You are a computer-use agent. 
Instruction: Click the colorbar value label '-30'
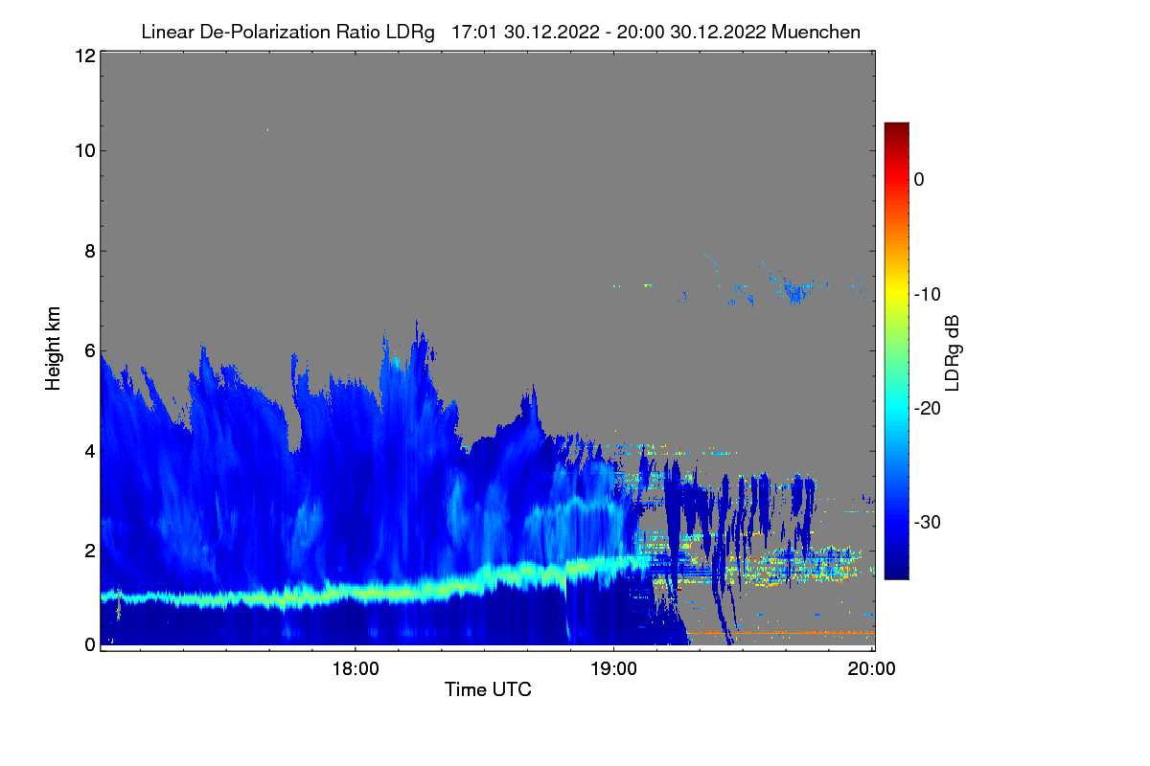click(927, 523)
